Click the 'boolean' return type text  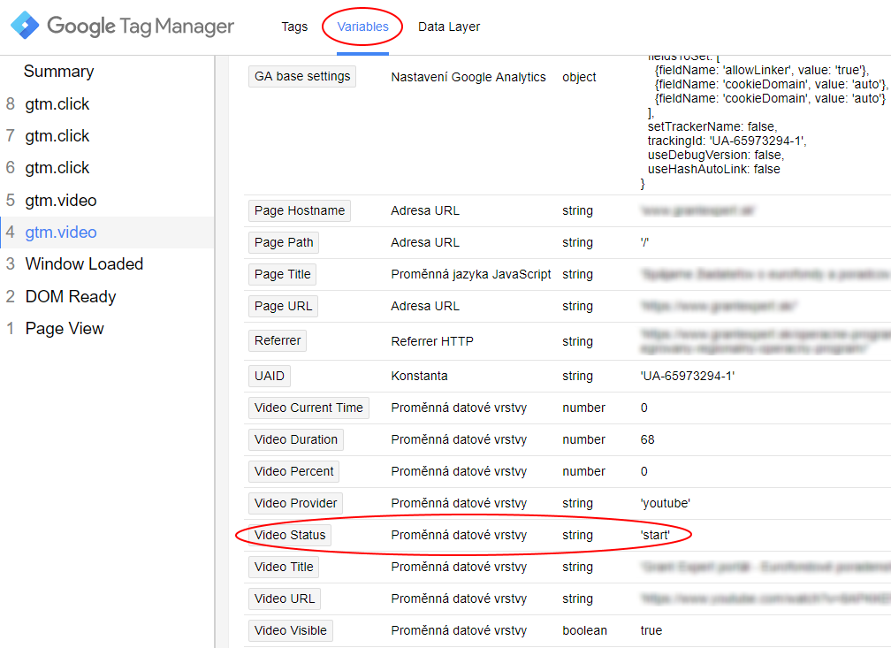click(585, 630)
